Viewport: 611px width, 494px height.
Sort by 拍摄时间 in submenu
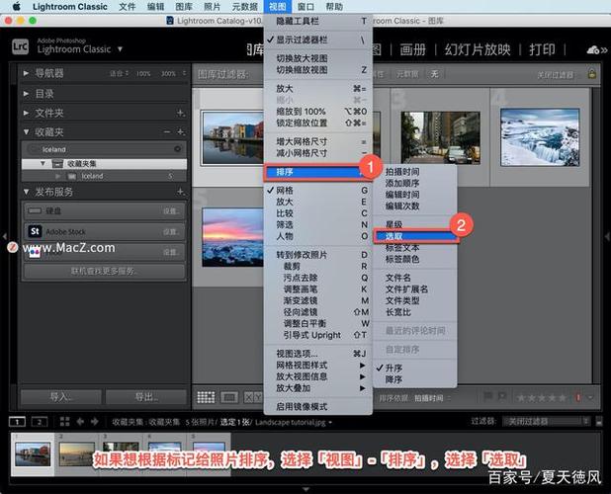coord(414,172)
